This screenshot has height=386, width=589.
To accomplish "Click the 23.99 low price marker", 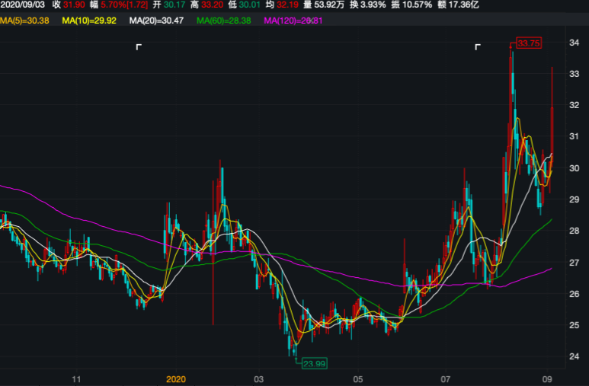I will 314,364.
